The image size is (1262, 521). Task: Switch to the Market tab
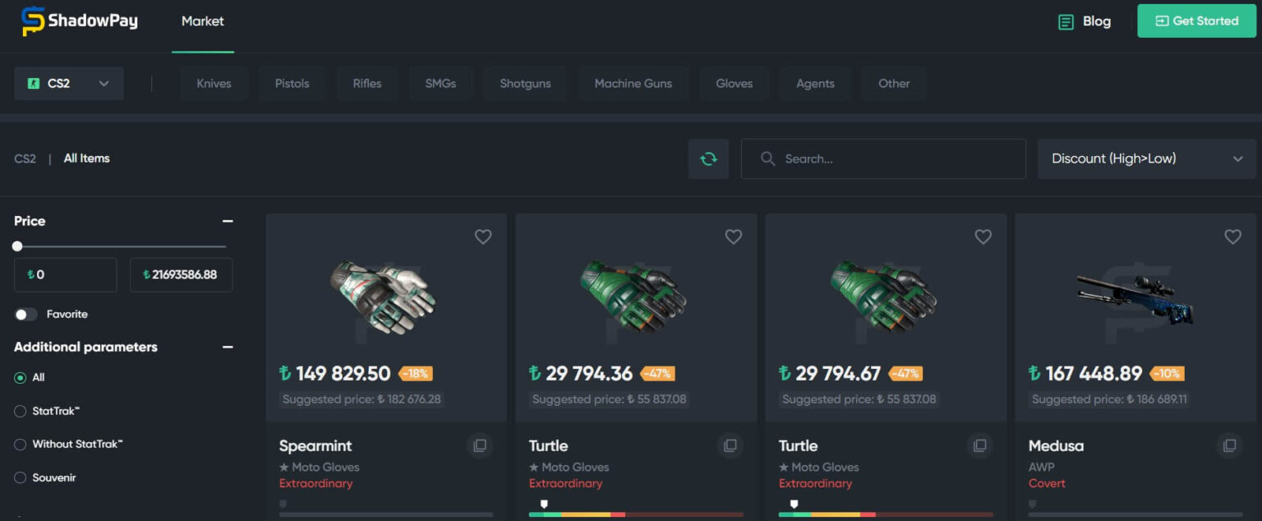tap(202, 21)
